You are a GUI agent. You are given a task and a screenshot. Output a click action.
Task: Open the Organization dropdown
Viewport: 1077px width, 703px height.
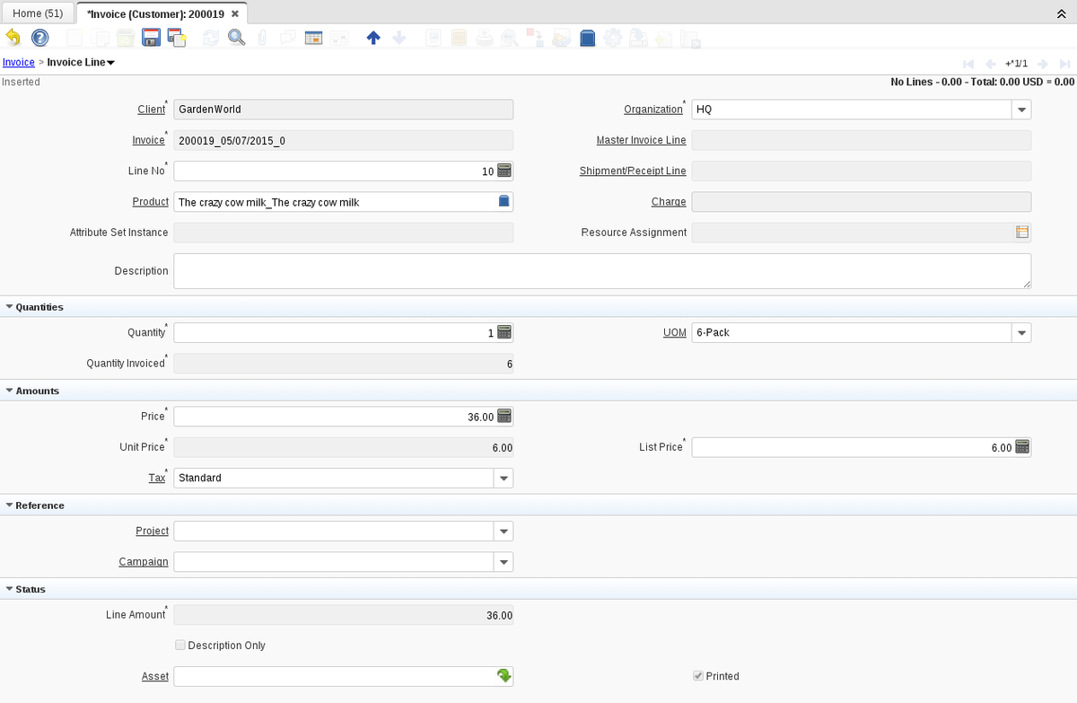tap(1021, 110)
